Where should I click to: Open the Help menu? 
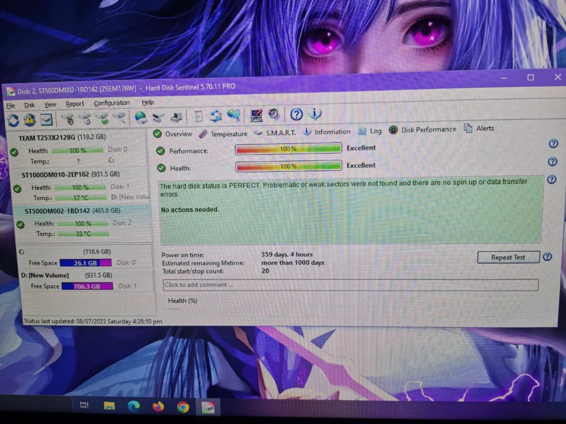tap(148, 103)
